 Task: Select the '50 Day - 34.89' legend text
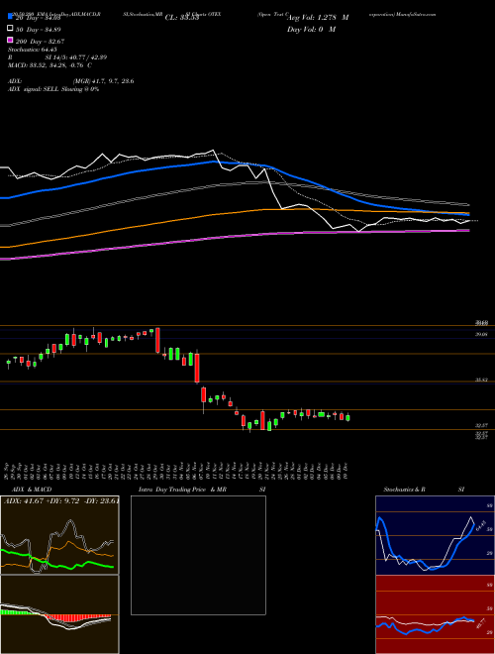38,30
